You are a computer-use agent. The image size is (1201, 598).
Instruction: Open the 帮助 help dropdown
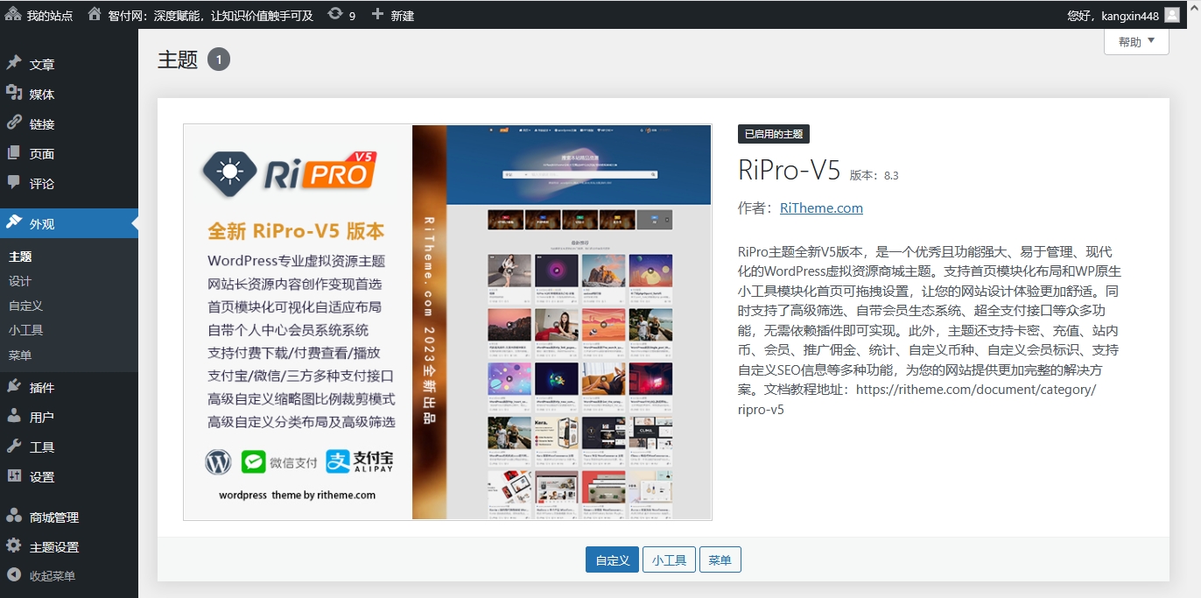tap(1137, 41)
